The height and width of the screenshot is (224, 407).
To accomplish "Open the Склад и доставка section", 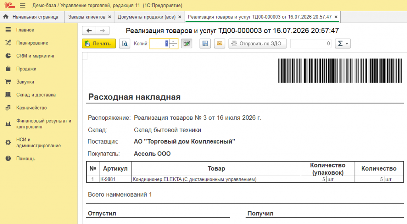I will [x=36, y=95].
